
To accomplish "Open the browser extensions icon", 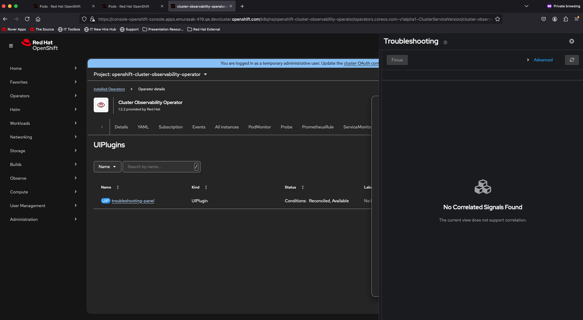I will point(566,19).
